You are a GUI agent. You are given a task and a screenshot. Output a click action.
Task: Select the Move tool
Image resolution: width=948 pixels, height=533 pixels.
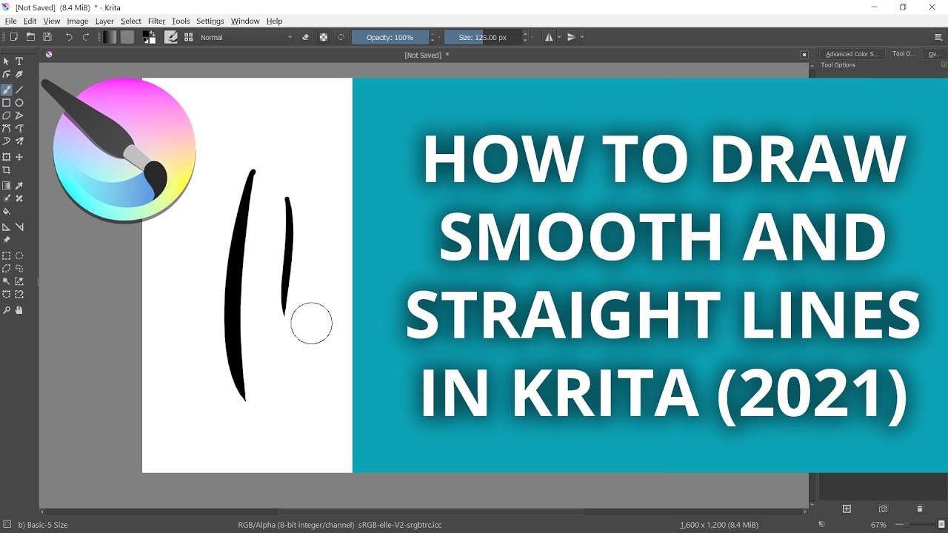[19, 157]
